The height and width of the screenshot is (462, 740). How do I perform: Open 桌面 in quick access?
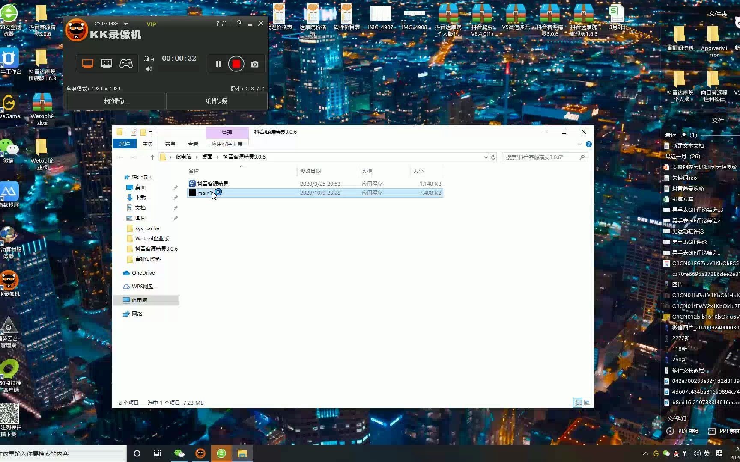(x=140, y=187)
